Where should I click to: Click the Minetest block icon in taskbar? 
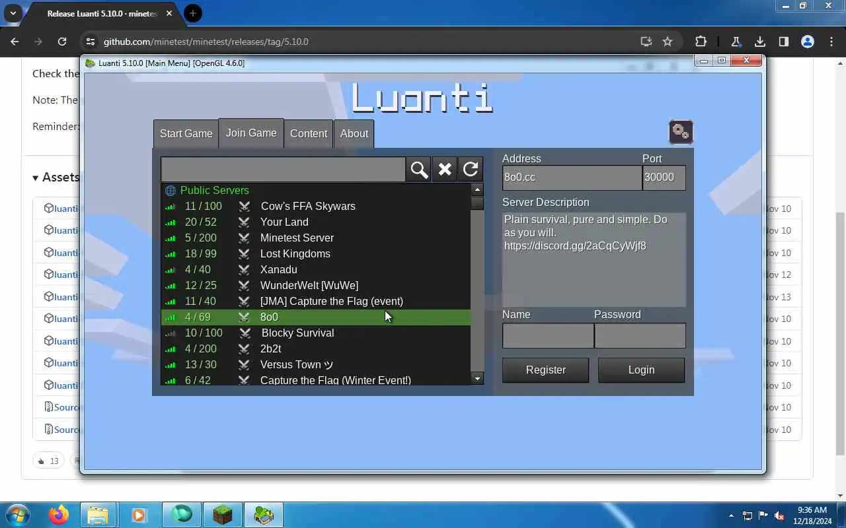pyautogui.click(x=223, y=515)
